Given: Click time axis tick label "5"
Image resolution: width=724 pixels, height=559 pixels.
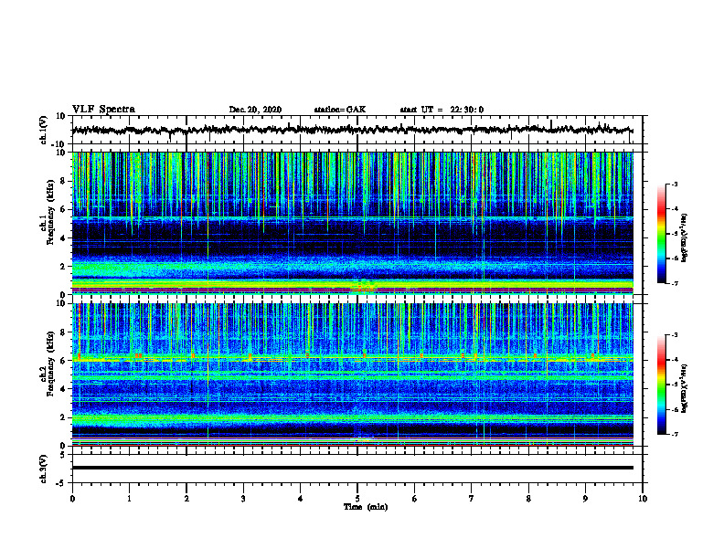Looking at the screenshot, I should (357, 499).
